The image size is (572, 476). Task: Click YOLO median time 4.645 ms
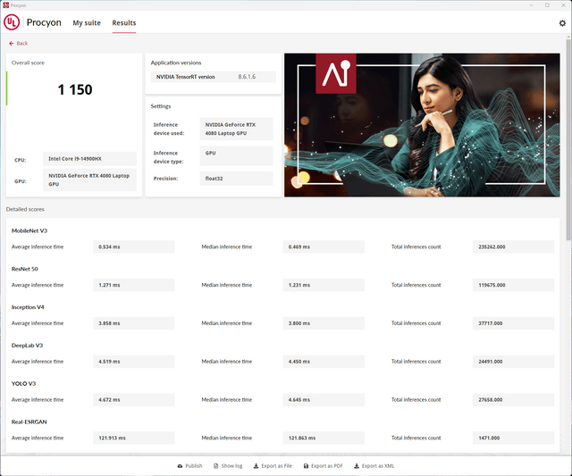(x=324, y=400)
